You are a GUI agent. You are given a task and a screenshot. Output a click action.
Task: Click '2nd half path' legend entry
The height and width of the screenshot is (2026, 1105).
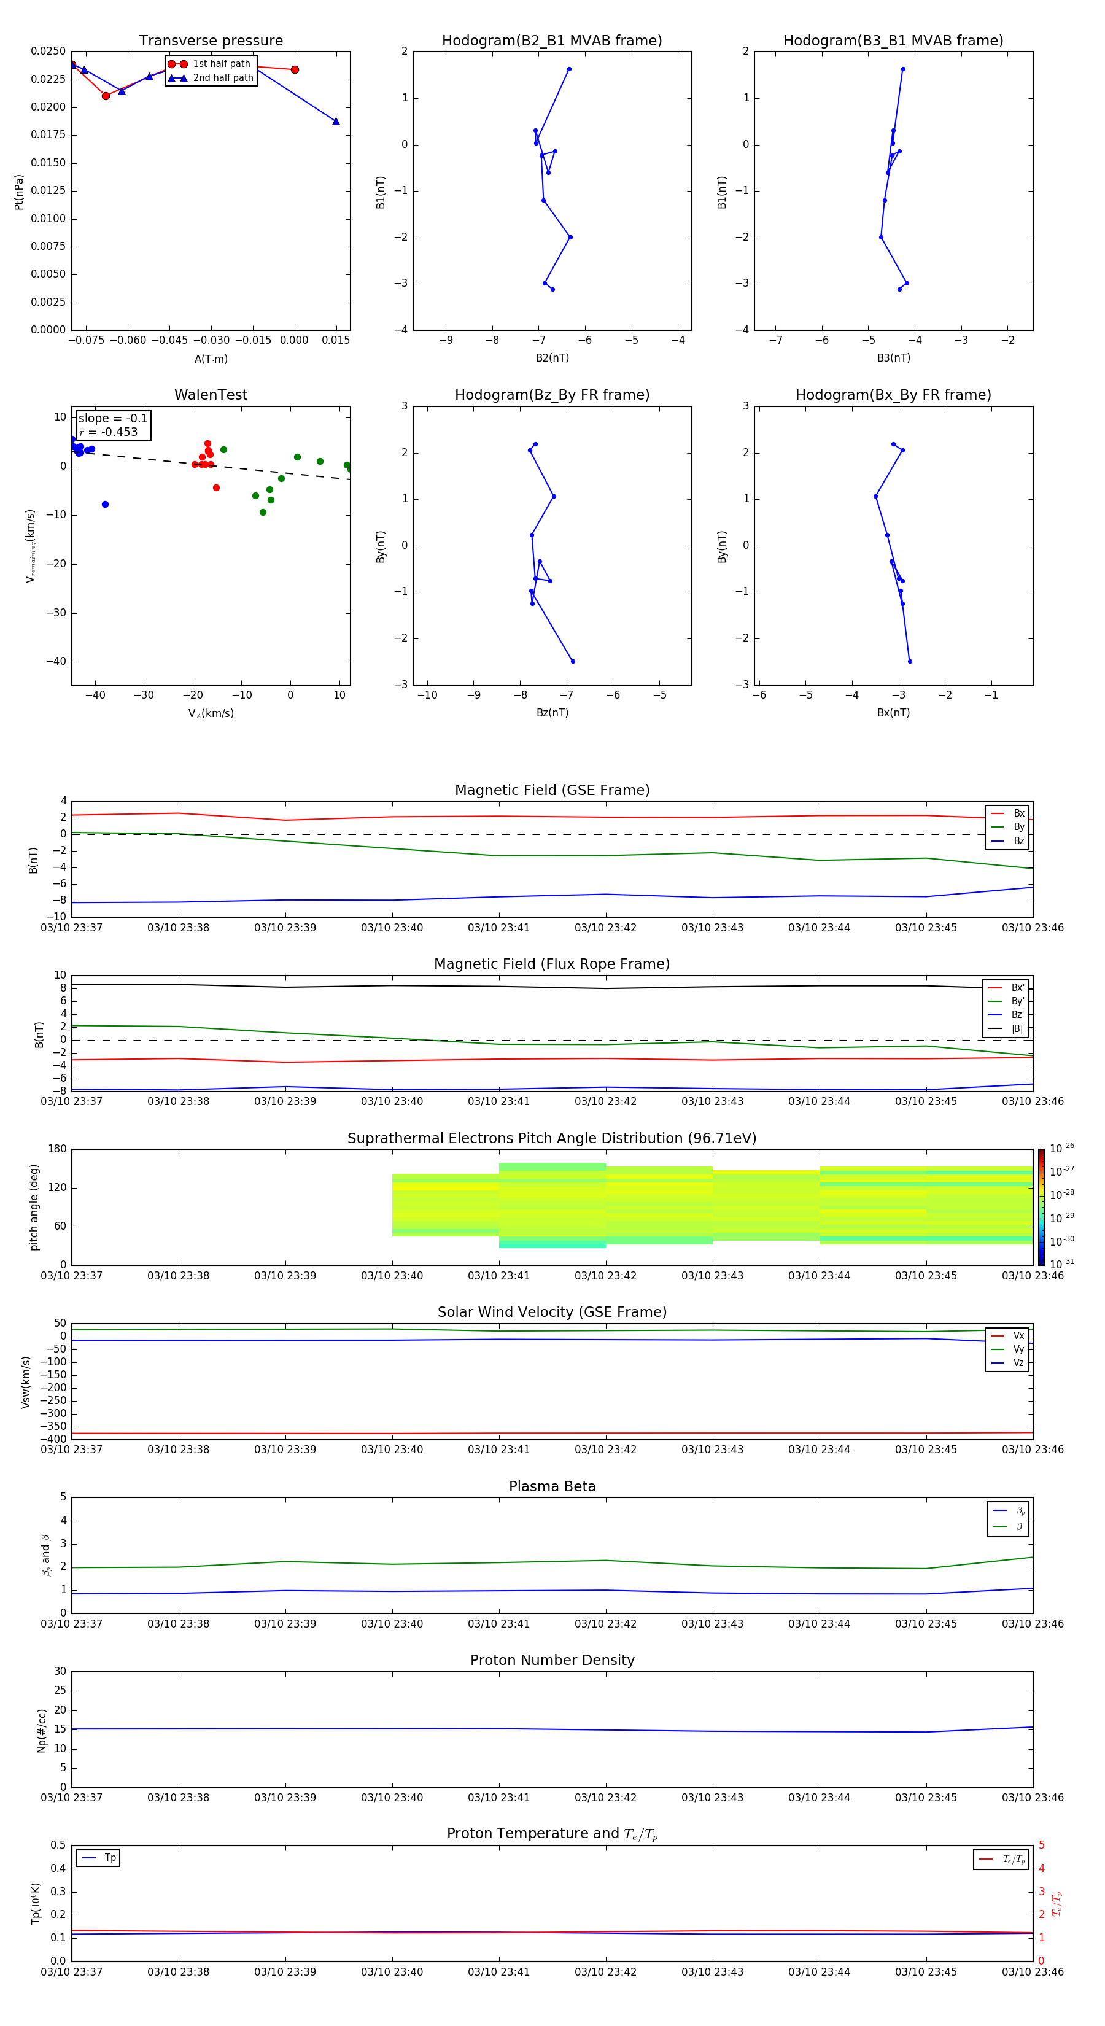[211, 78]
